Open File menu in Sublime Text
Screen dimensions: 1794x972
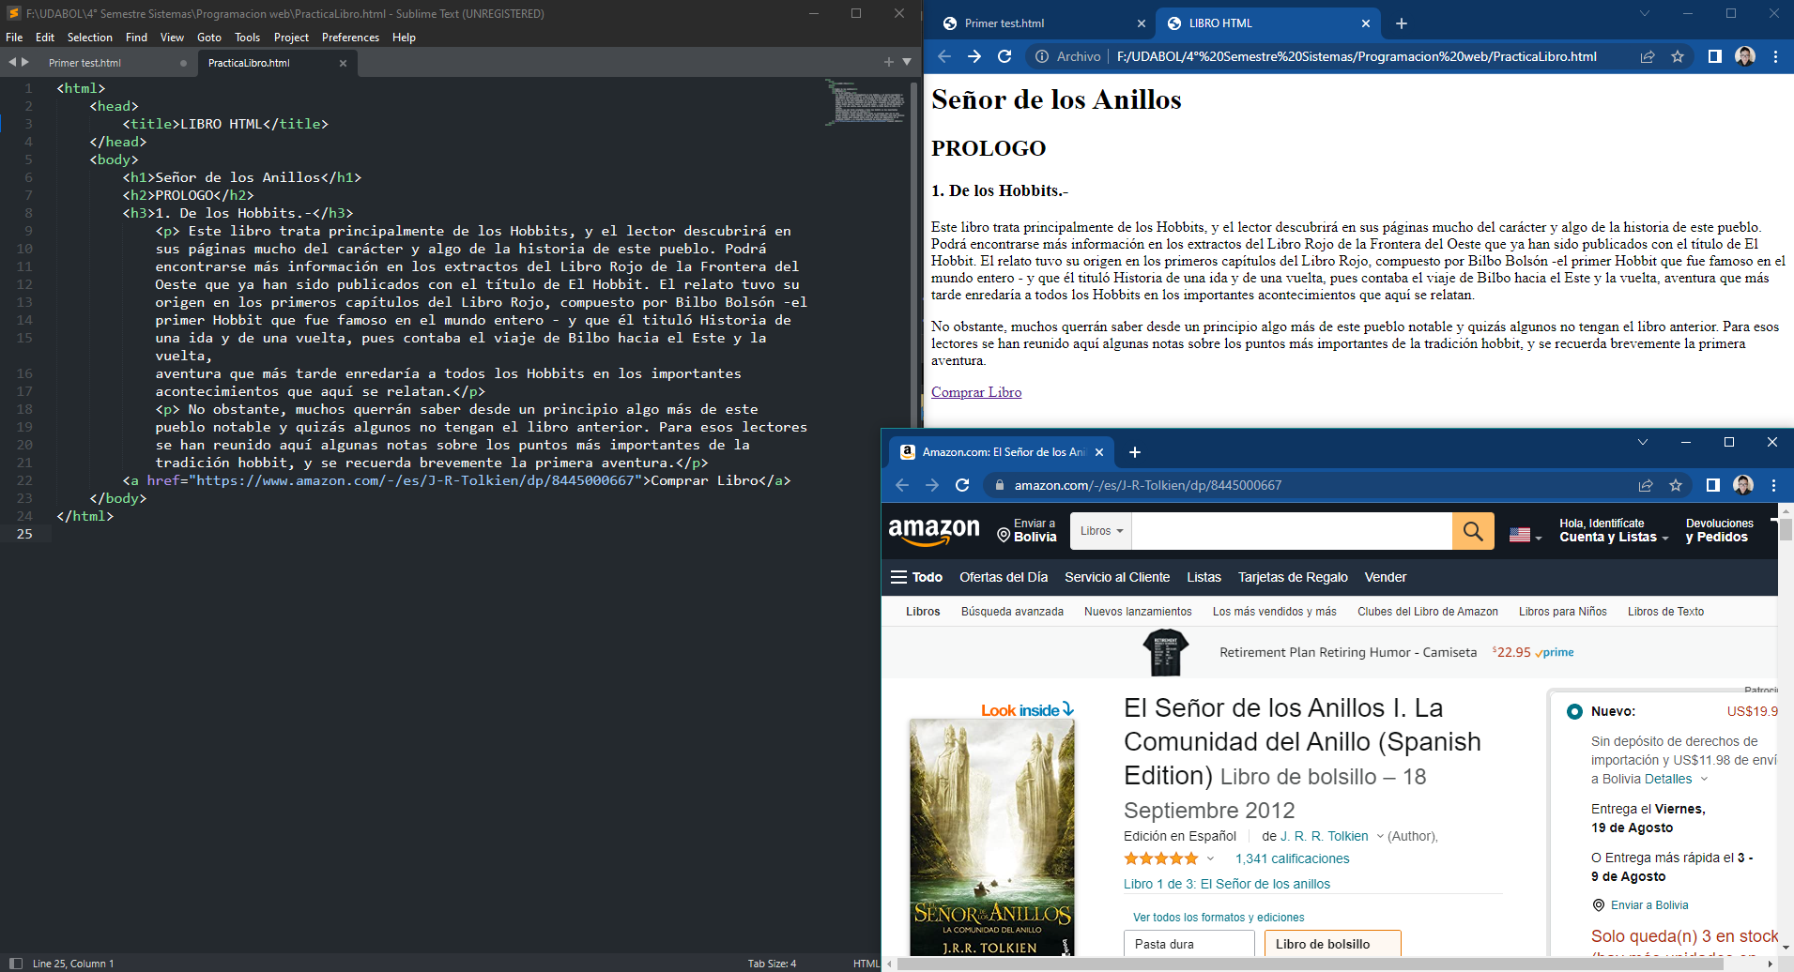click(14, 38)
